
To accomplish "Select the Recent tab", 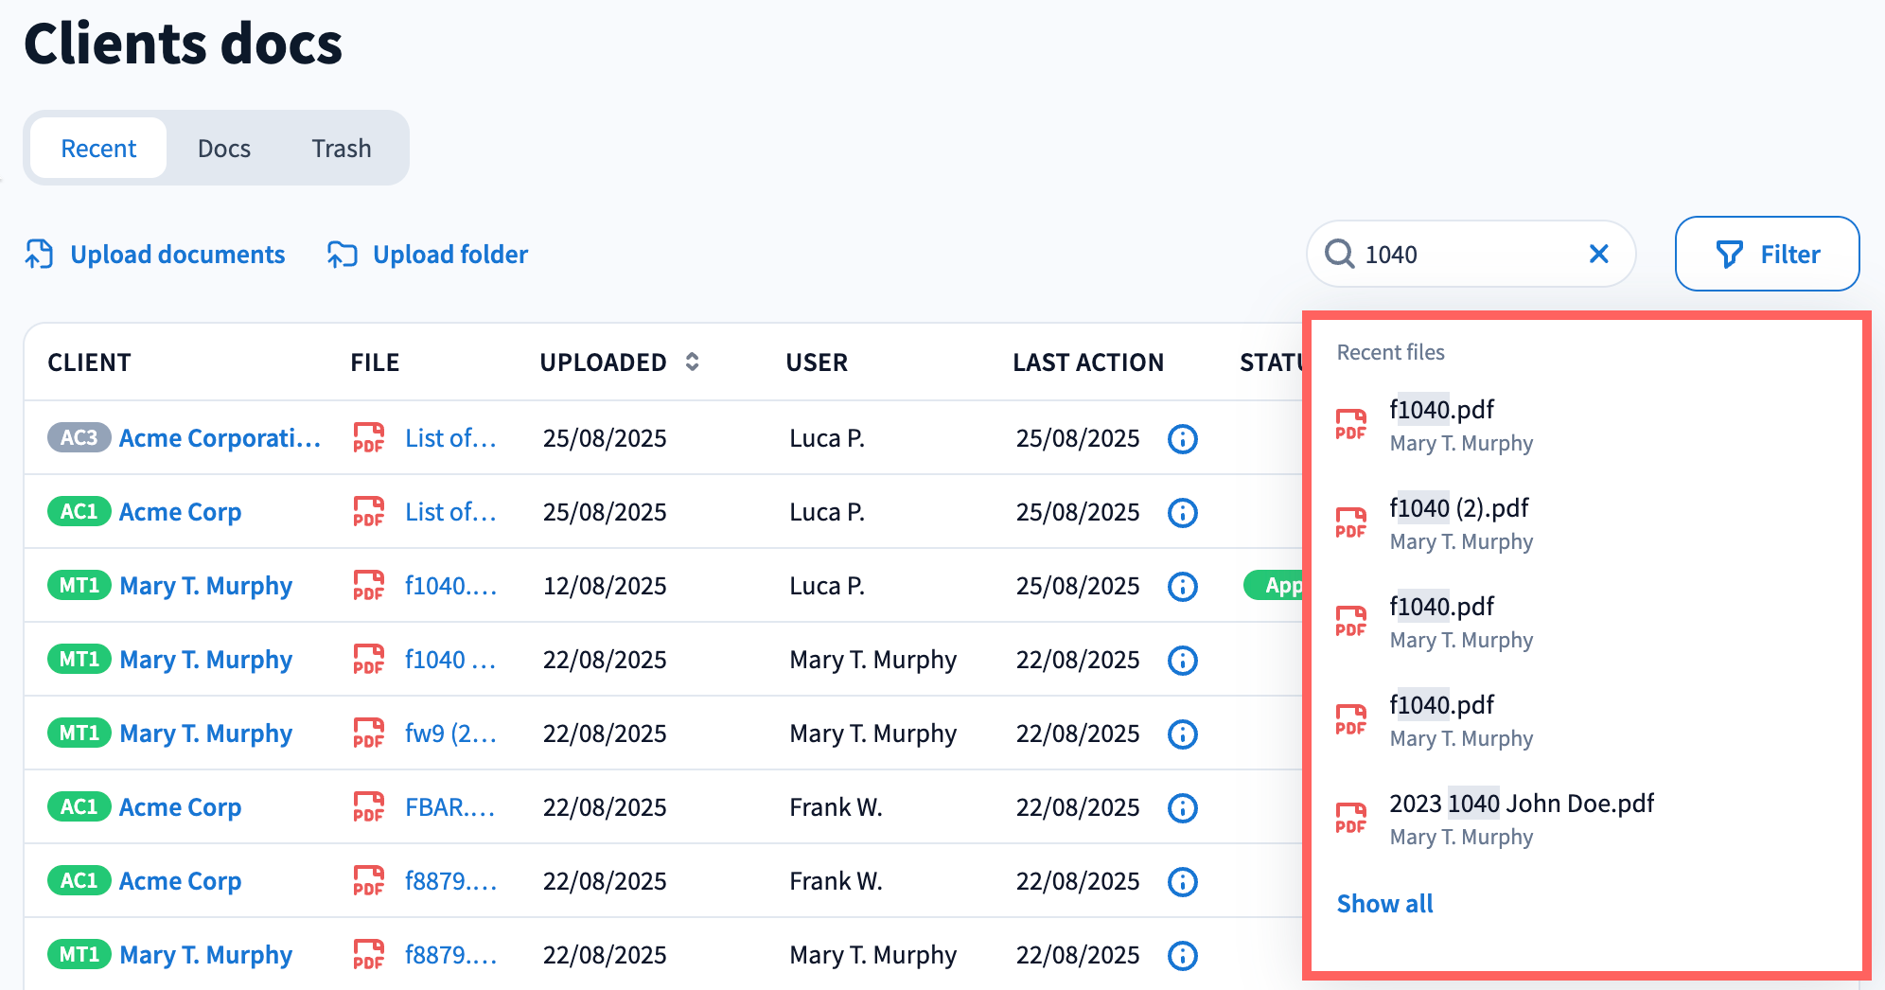I will pos(98,149).
